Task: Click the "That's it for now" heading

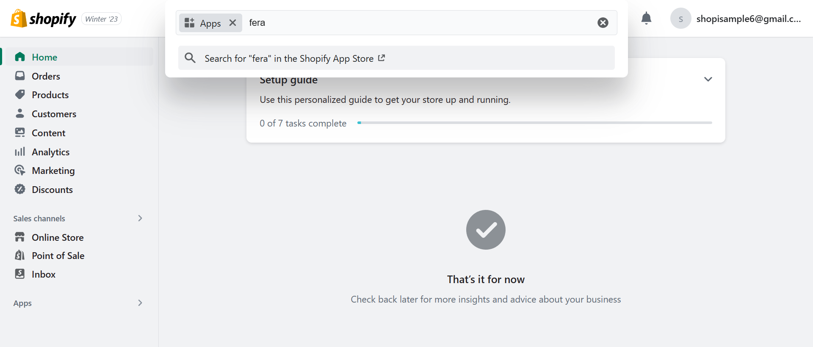Action: pos(486,279)
